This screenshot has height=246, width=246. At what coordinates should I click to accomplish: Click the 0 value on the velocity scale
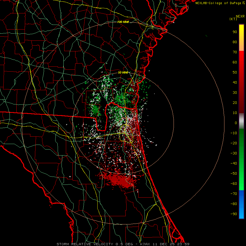(236, 123)
